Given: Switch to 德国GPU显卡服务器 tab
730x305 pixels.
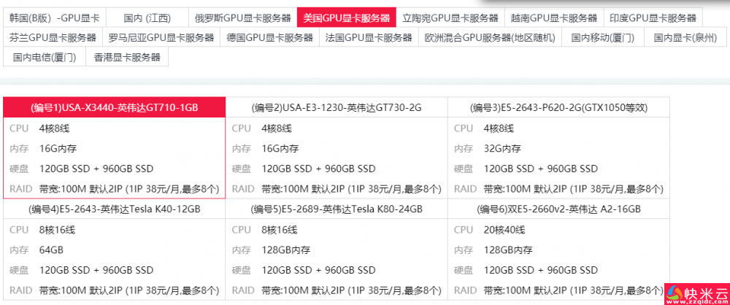Looking at the screenshot, I should [x=270, y=38].
